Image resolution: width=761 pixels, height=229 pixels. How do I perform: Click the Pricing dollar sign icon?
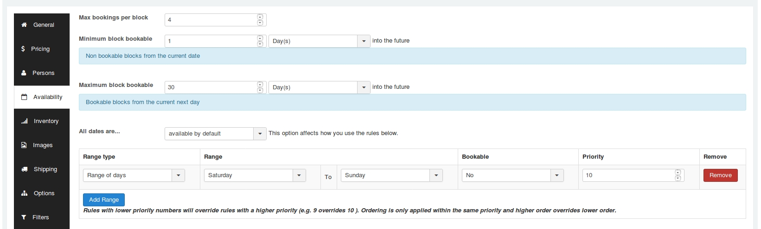point(23,49)
